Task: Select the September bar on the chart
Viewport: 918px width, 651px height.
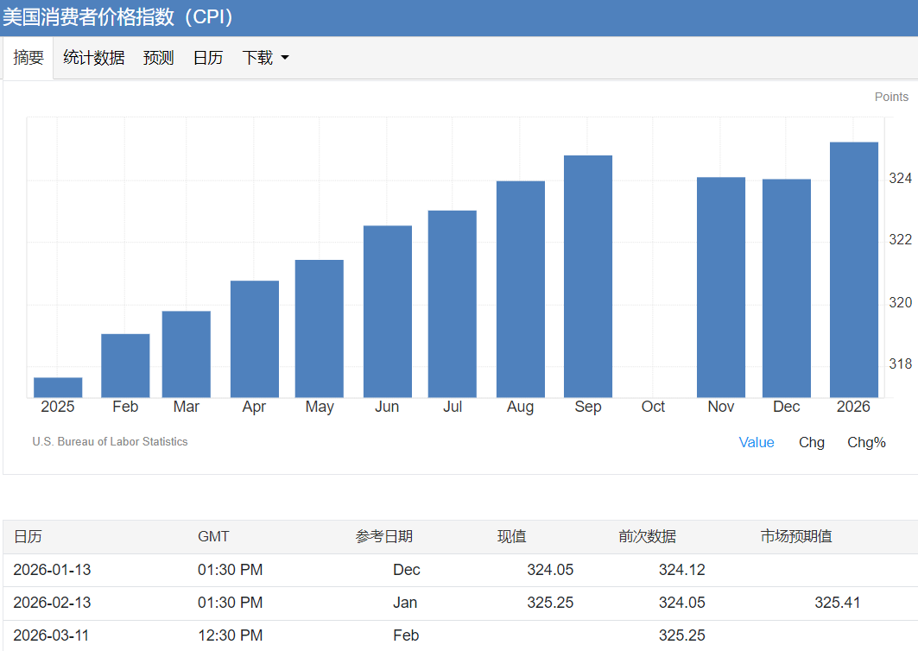Action: (x=587, y=268)
